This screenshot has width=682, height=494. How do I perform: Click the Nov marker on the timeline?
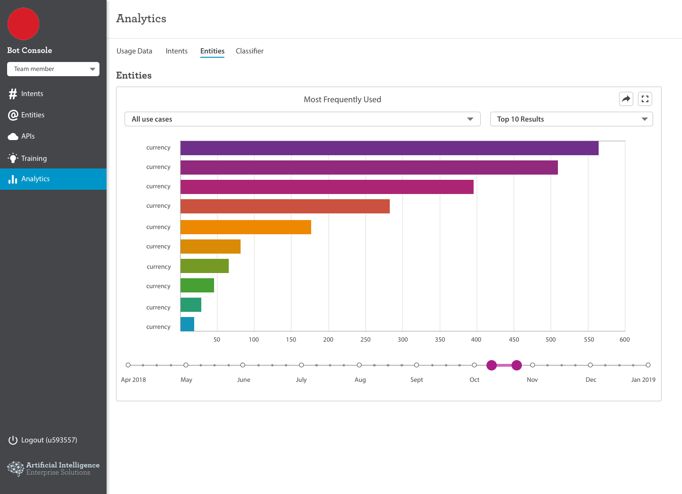(532, 365)
